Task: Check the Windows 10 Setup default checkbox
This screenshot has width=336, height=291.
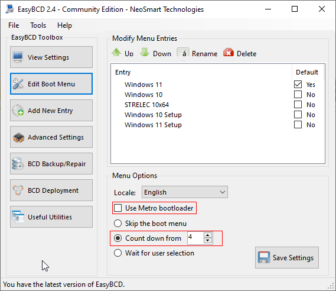Action: [x=298, y=115]
